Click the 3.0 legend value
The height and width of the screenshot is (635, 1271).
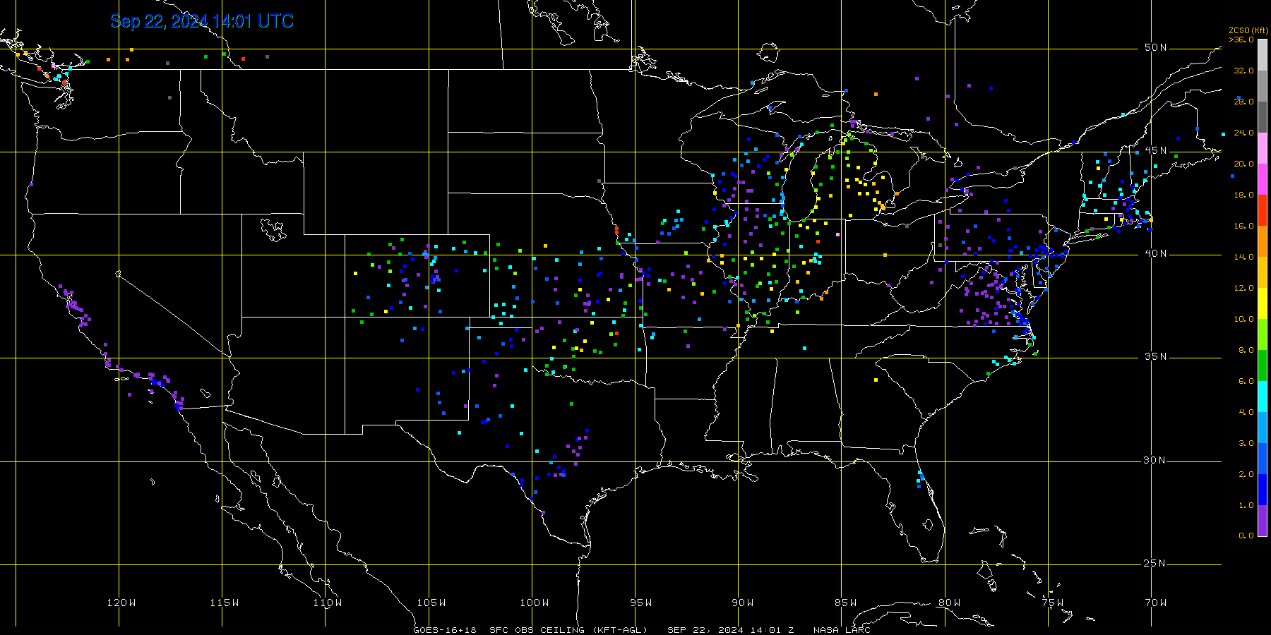[1246, 443]
